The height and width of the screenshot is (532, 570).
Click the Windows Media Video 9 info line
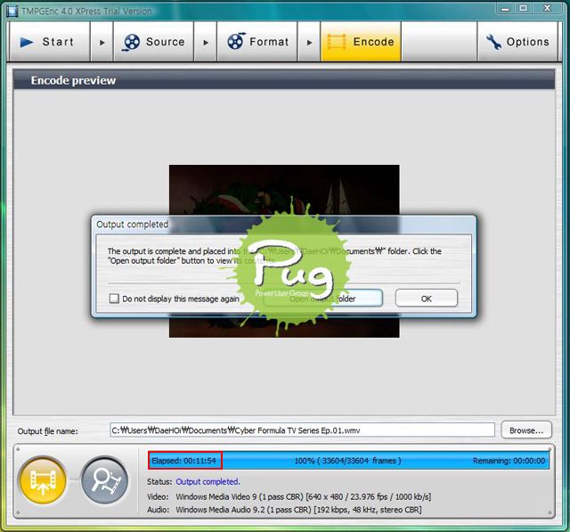303,496
